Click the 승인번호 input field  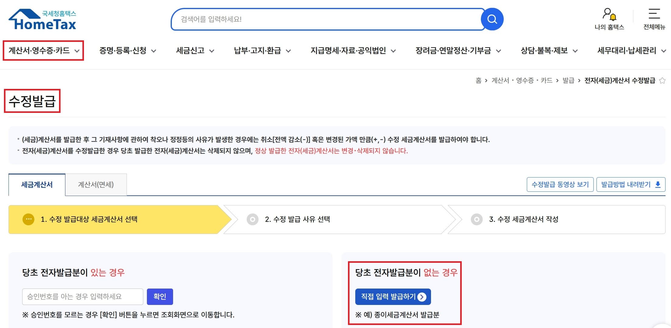click(x=82, y=297)
